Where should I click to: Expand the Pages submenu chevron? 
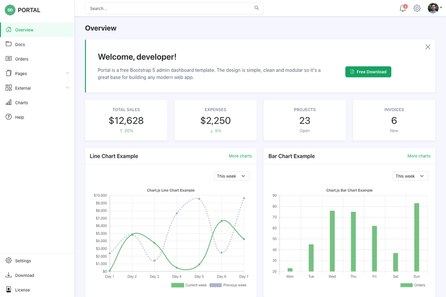click(x=67, y=73)
